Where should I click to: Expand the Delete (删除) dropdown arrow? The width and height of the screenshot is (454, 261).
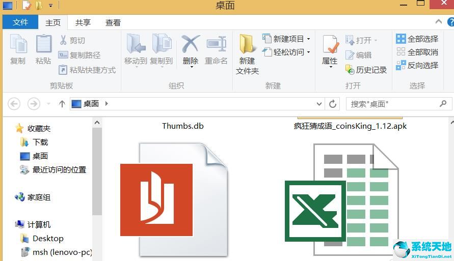192,67
